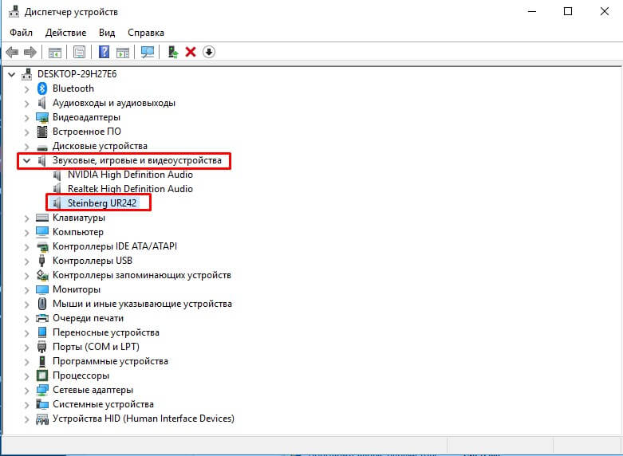The image size is (623, 456).
Task: Expand the Переносные устройства chevron
Action: (x=26, y=333)
